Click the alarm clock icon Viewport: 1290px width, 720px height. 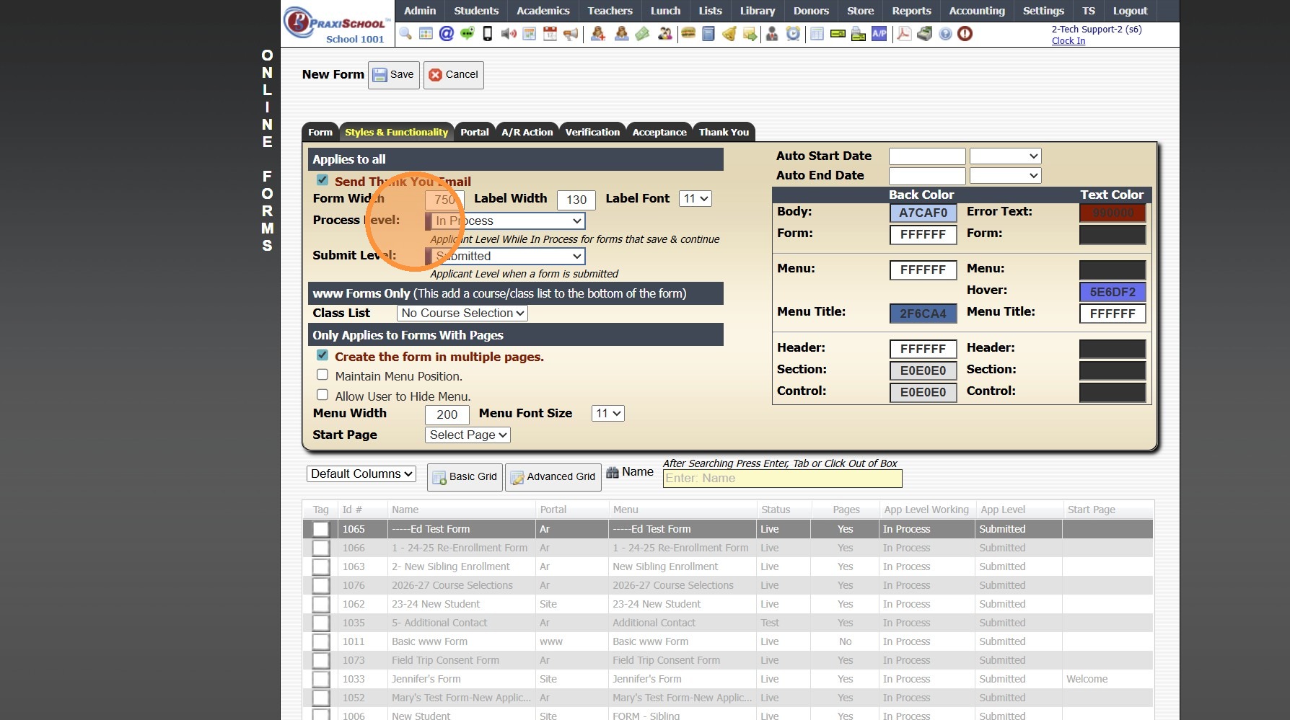tap(793, 33)
